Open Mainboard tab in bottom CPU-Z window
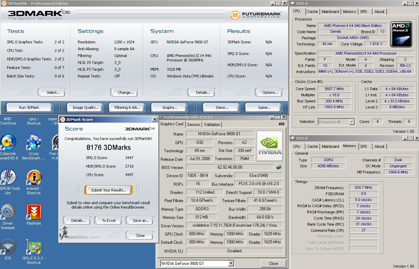 330,146
